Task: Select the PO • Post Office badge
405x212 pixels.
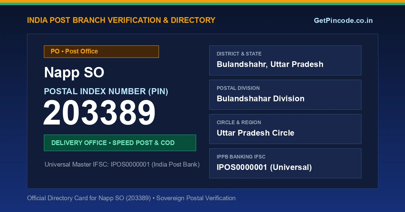Action: (101, 51)
